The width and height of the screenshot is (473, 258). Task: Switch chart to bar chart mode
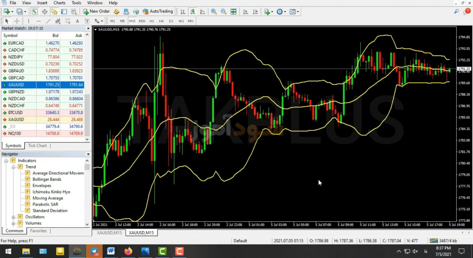click(183, 11)
